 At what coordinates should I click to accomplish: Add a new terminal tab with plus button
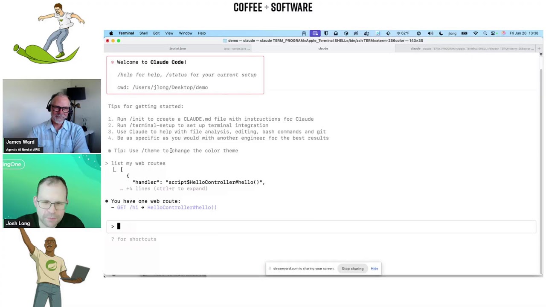pyautogui.click(x=540, y=49)
